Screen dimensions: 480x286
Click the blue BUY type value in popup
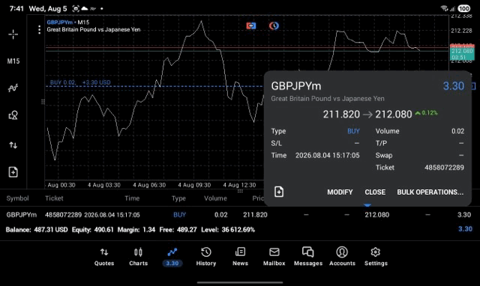(353, 131)
